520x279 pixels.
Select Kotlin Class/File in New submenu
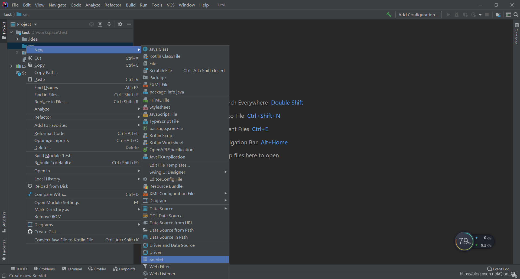(185, 56)
